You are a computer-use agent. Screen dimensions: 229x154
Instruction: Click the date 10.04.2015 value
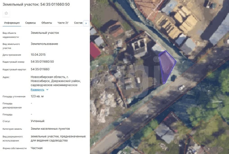(x=38, y=55)
